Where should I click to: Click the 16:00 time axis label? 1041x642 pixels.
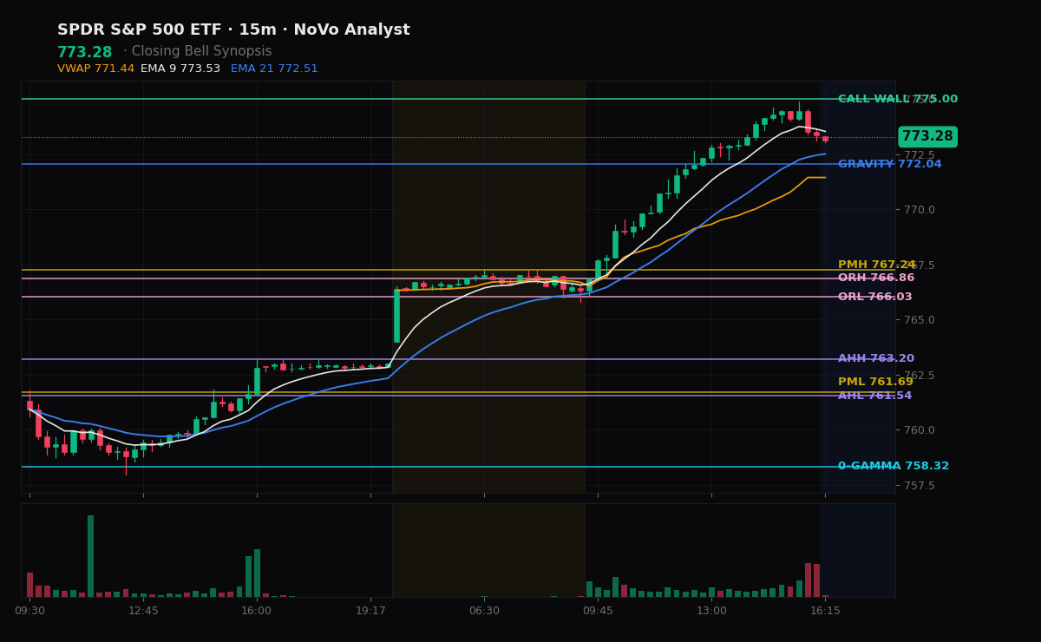point(257,611)
